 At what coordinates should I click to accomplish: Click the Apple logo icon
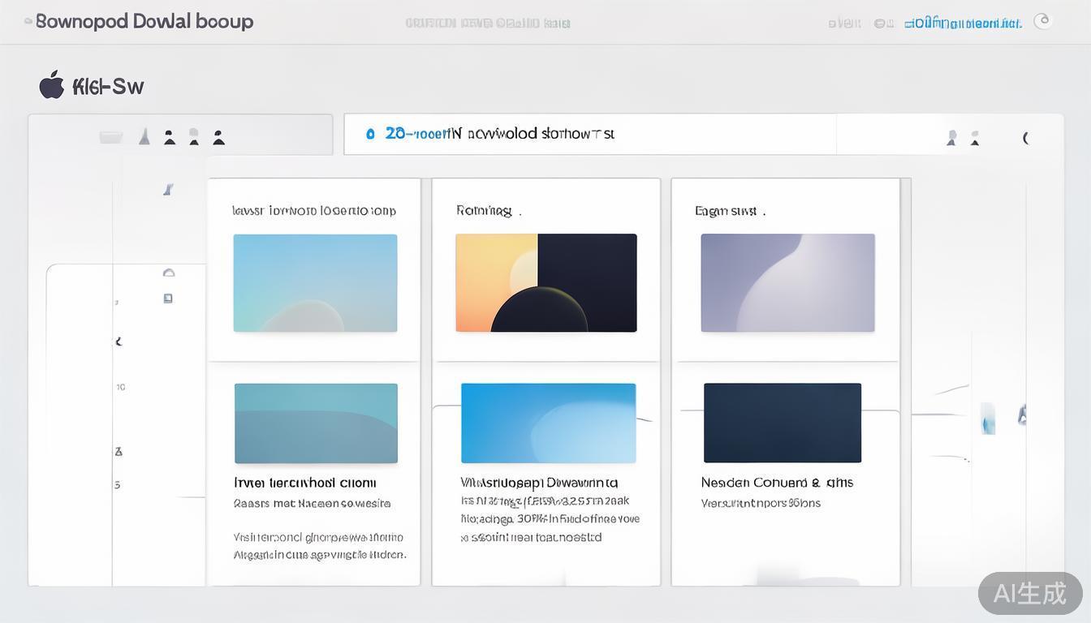tap(52, 85)
